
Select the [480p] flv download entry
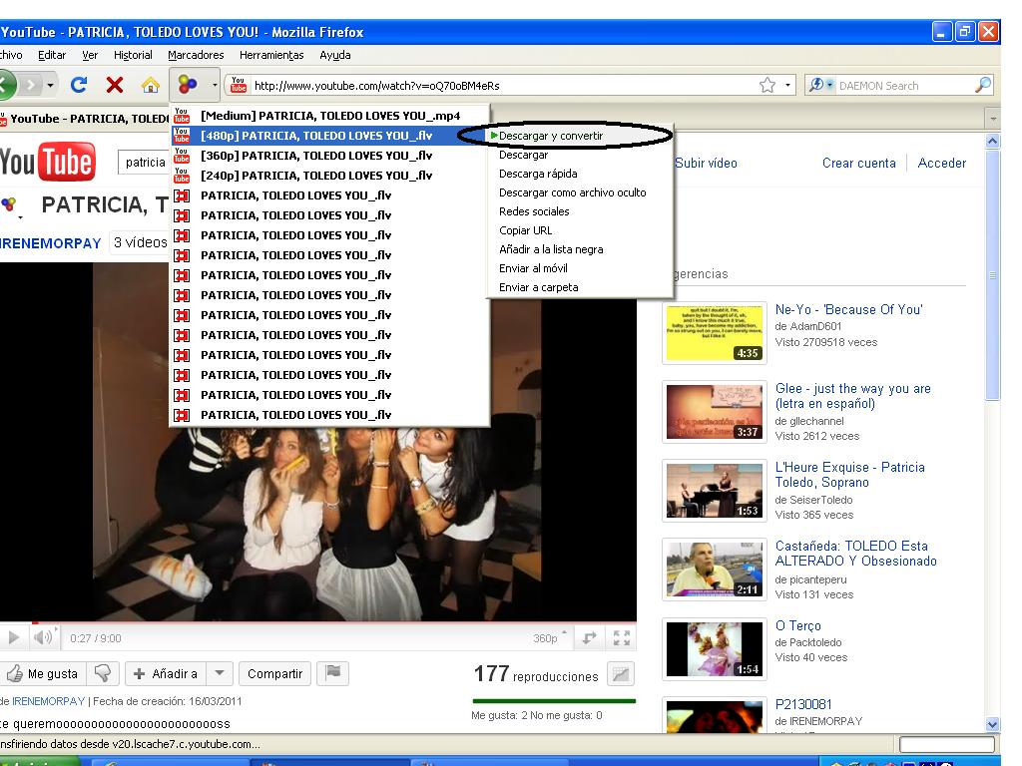pos(329,136)
